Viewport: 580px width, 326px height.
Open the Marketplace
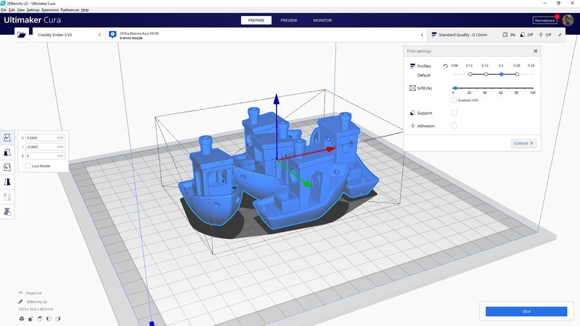pyautogui.click(x=545, y=21)
